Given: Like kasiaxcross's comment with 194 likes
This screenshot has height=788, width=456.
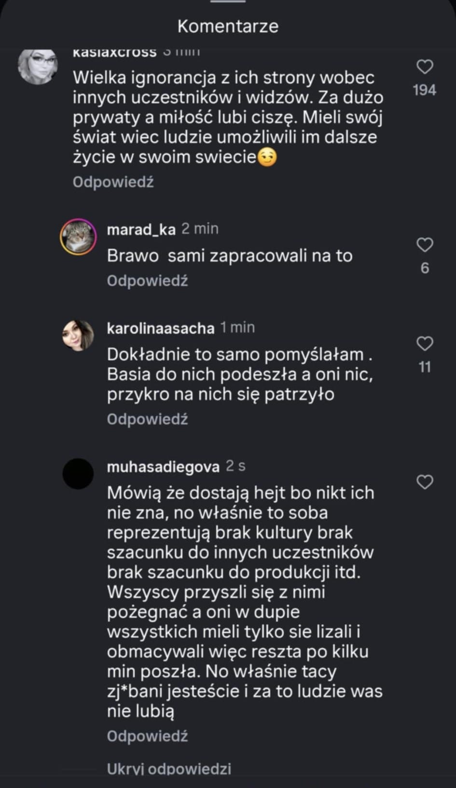Looking at the screenshot, I should point(425,67).
